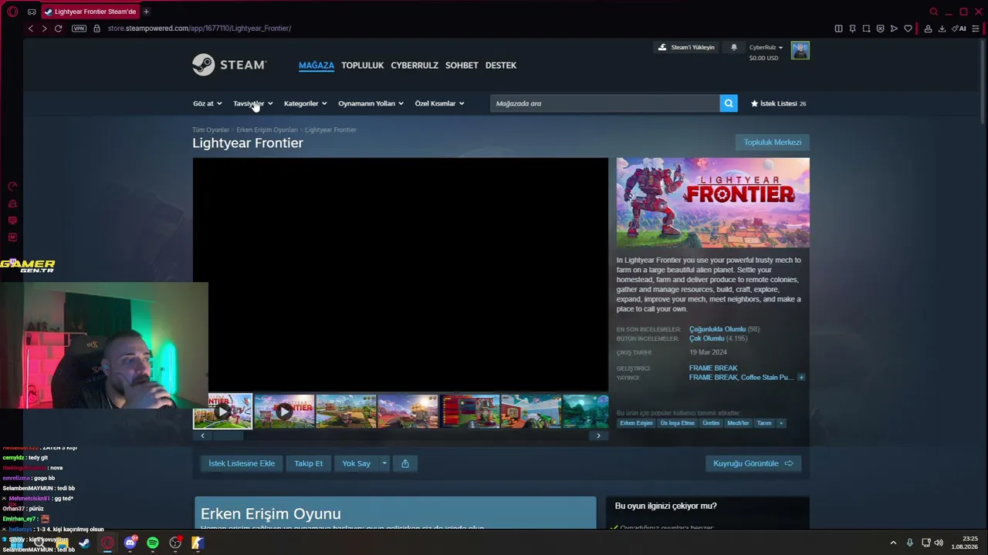
Task: Expand more tags with the plus after Tarım
Action: tap(781, 423)
